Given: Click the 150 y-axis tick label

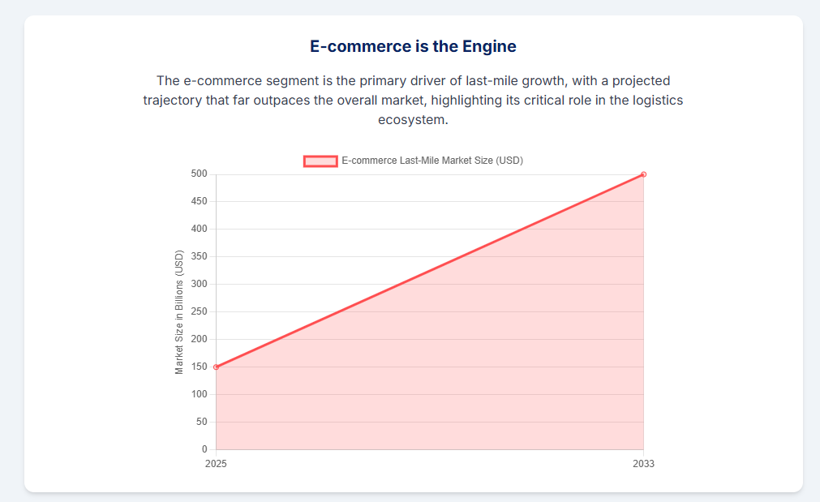Looking at the screenshot, I should point(200,367).
